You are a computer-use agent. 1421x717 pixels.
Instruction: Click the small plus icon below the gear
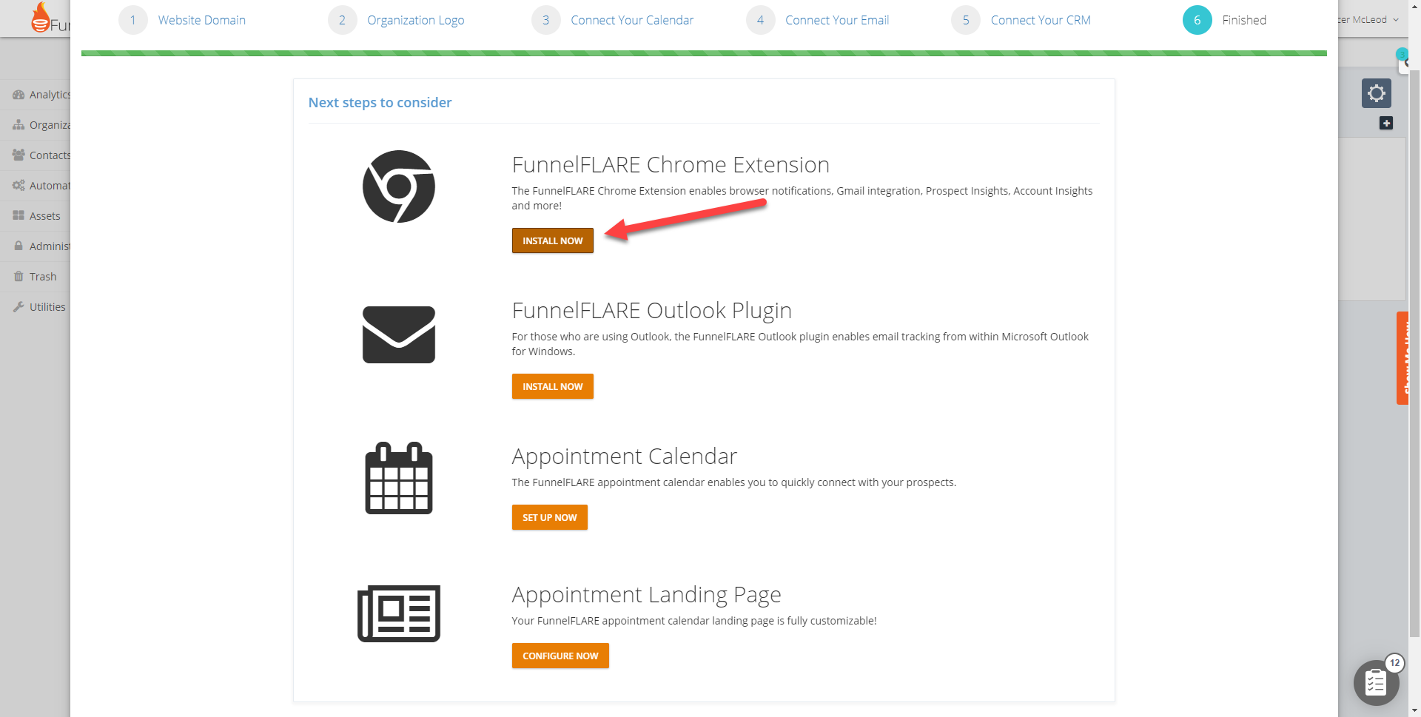[1386, 123]
